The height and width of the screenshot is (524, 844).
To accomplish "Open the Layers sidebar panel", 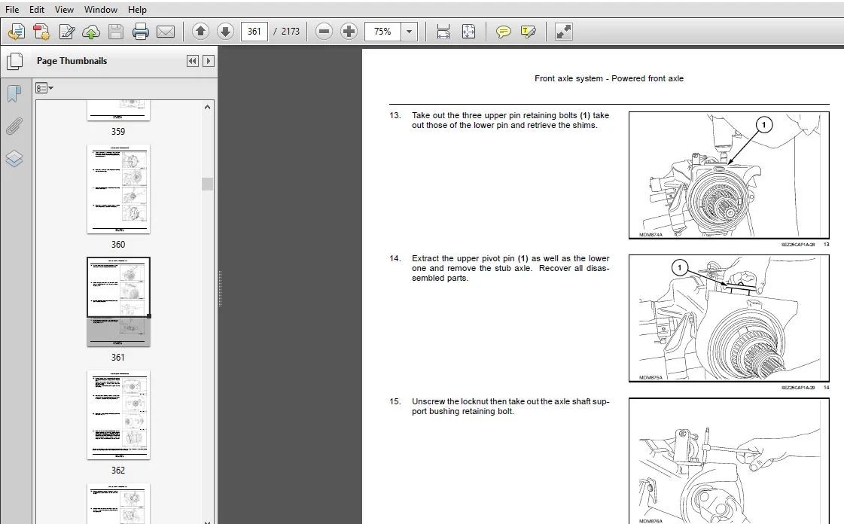I will 14,159.
